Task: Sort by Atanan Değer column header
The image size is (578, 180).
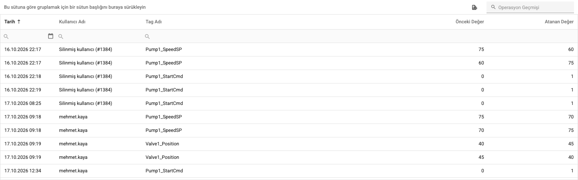Action: [x=559, y=22]
